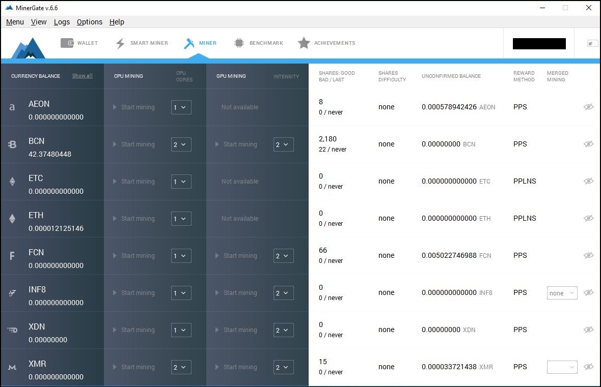Viewport: 601px width, 387px height.
Task: Start CPU mining for XMR
Action: point(134,367)
